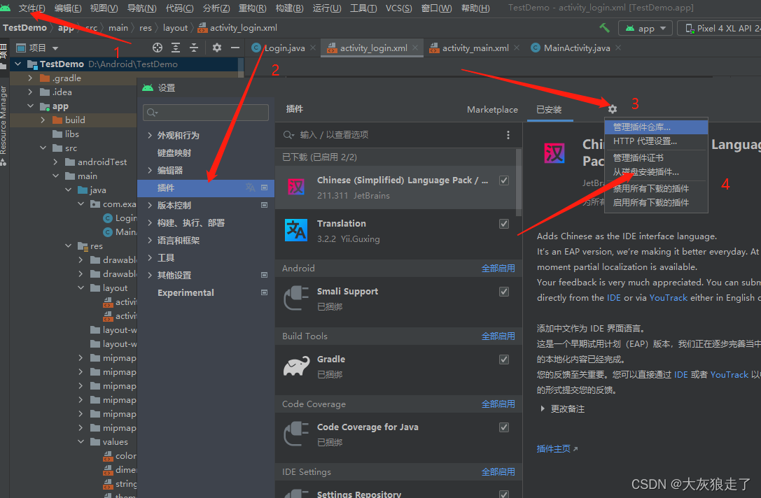Screen dimensions: 761x498
Task: Click the locate target icon in project panel
Action: click(158, 48)
